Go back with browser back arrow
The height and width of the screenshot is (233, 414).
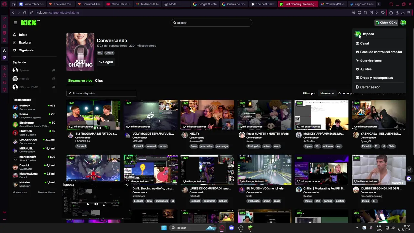(13, 13)
